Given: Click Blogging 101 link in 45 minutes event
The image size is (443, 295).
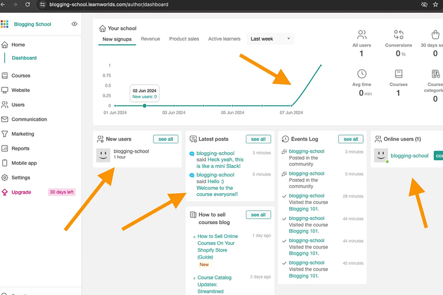Looking at the screenshot, I should coord(303,276).
